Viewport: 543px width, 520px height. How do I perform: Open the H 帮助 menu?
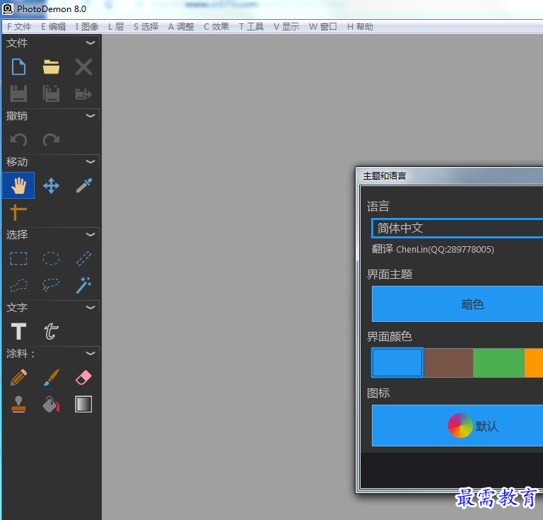pyautogui.click(x=360, y=27)
